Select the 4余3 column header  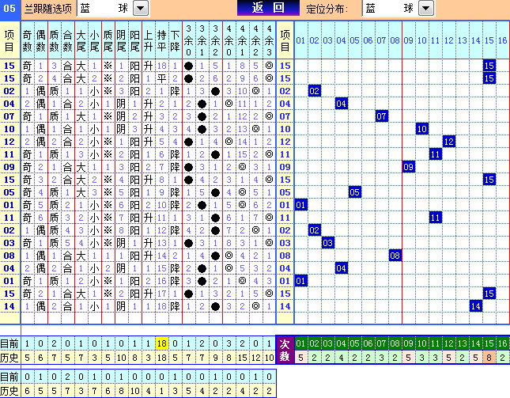coord(270,40)
